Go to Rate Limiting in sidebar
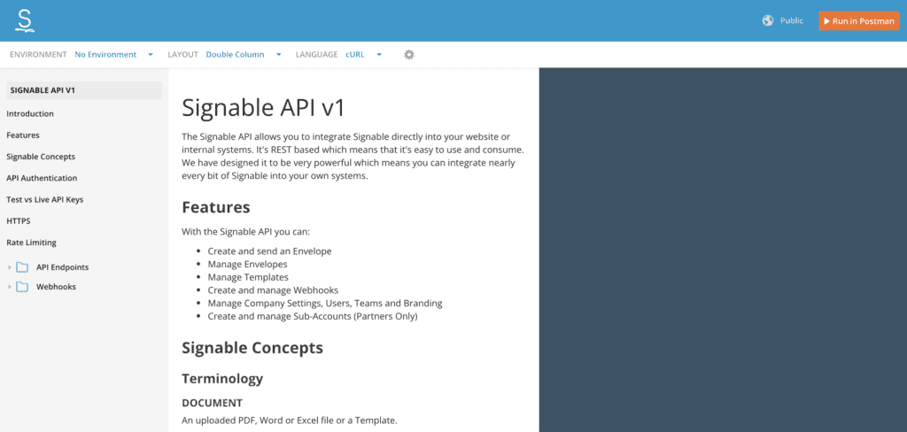Viewport: 907px width, 432px height. point(31,243)
